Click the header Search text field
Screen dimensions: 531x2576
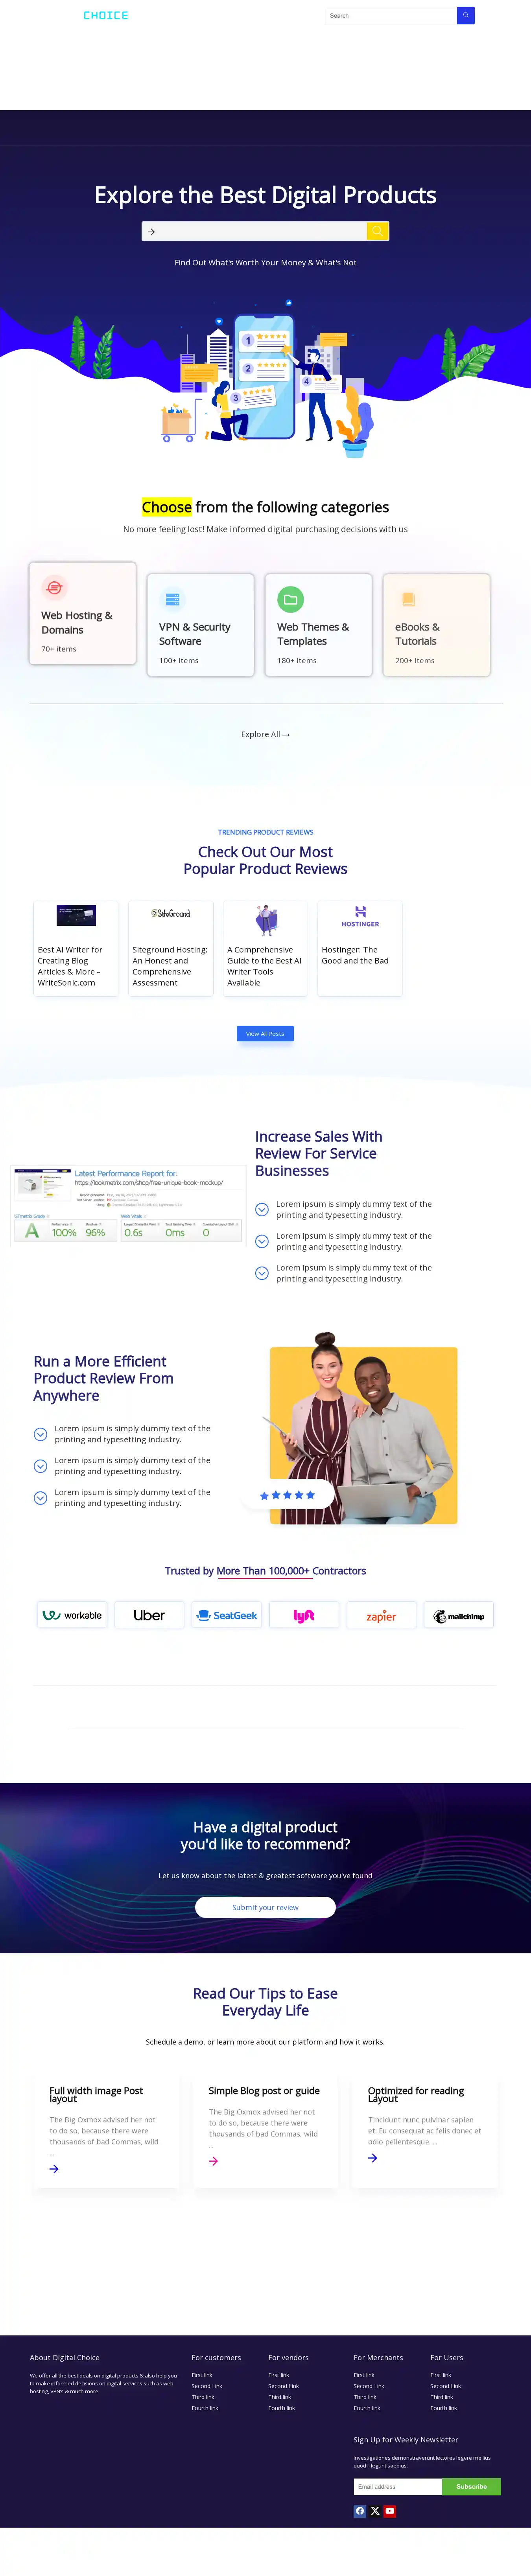[x=390, y=15]
